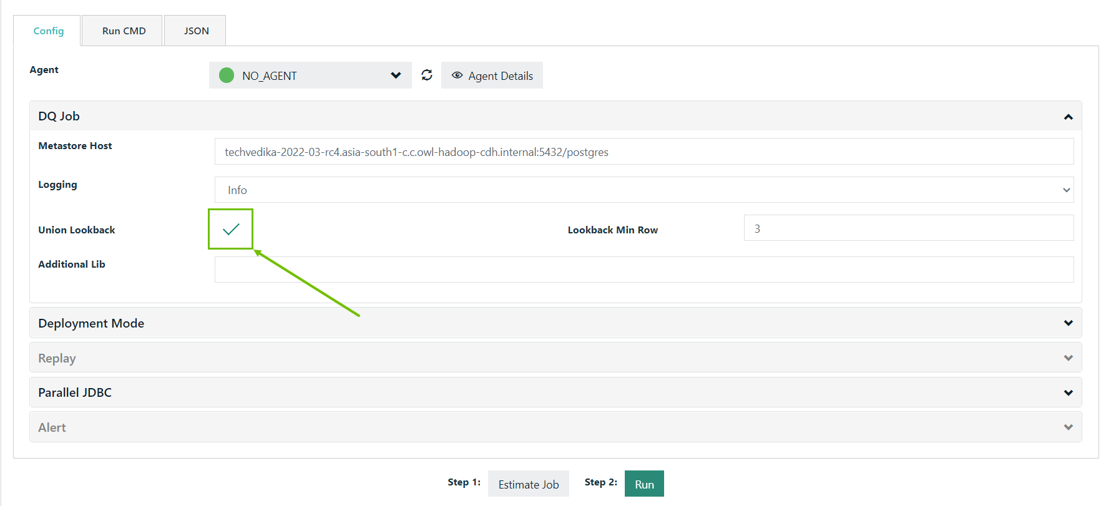Click the refresh agent icon
This screenshot has height=506, width=1111.
click(427, 75)
